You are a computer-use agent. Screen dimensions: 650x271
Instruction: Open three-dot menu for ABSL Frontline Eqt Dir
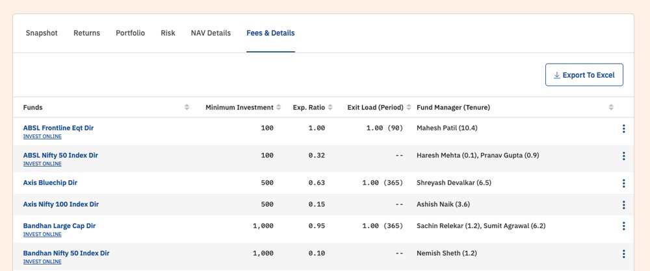tap(623, 128)
